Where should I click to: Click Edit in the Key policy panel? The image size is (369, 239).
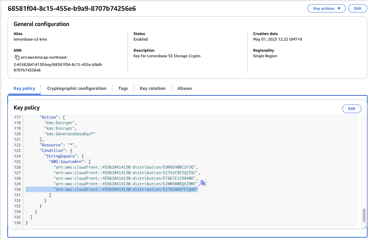(352, 109)
